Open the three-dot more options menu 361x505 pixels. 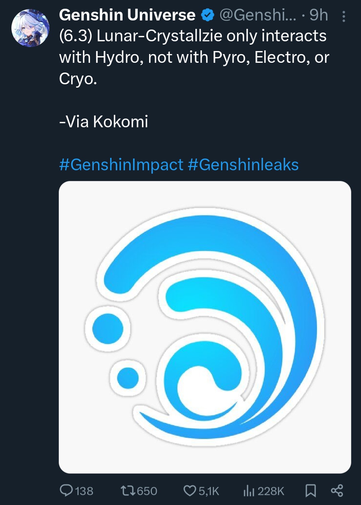point(344,16)
